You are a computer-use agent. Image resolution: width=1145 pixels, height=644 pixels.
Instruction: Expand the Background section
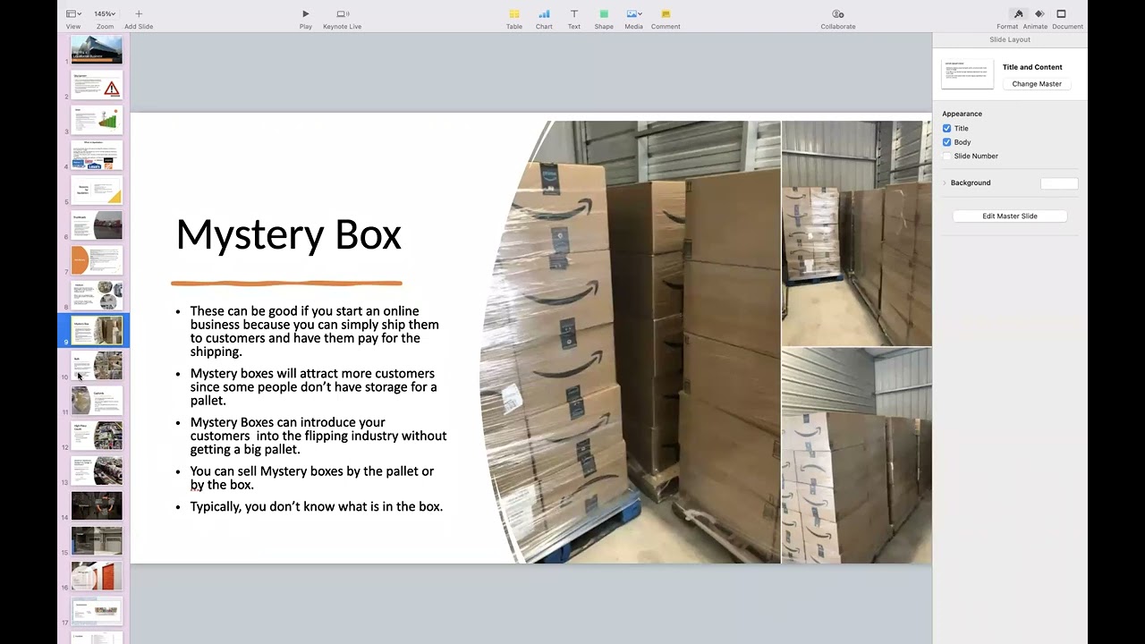coord(945,182)
